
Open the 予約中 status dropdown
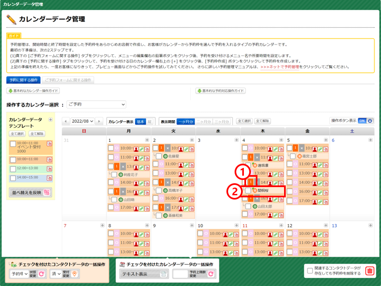[x=19, y=274]
